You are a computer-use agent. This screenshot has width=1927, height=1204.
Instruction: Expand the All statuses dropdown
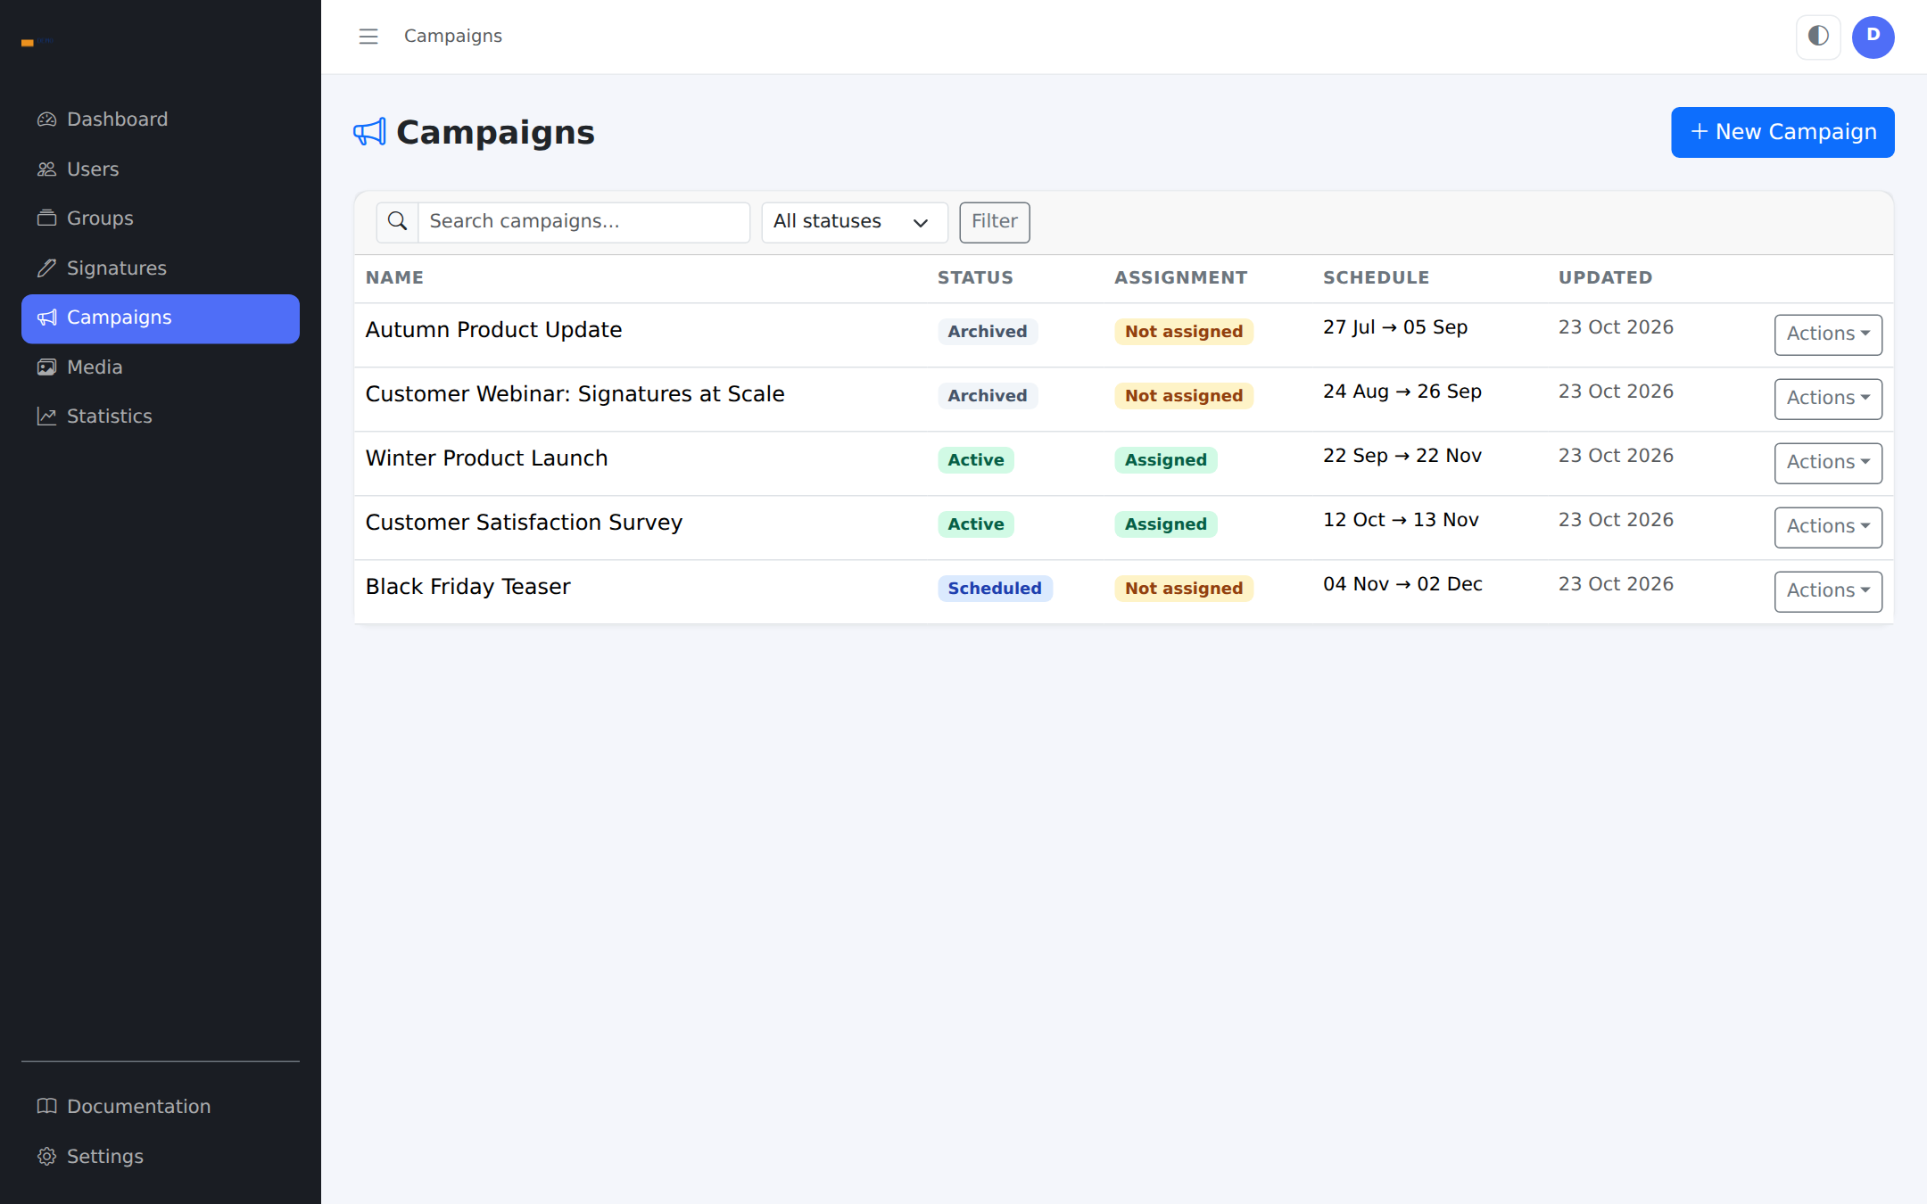coord(854,222)
